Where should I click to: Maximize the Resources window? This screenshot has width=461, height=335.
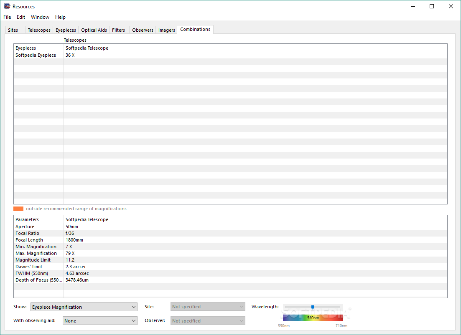(x=432, y=6)
